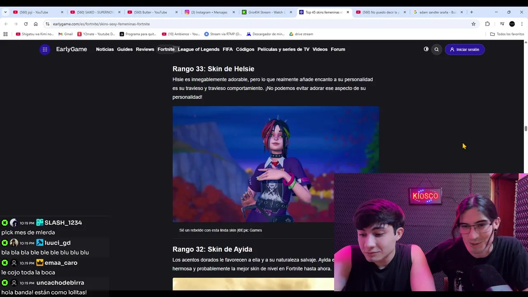This screenshot has height=297, width=528.
Task: Click the Sé un rebelde image caption
Action: (x=221, y=230)
